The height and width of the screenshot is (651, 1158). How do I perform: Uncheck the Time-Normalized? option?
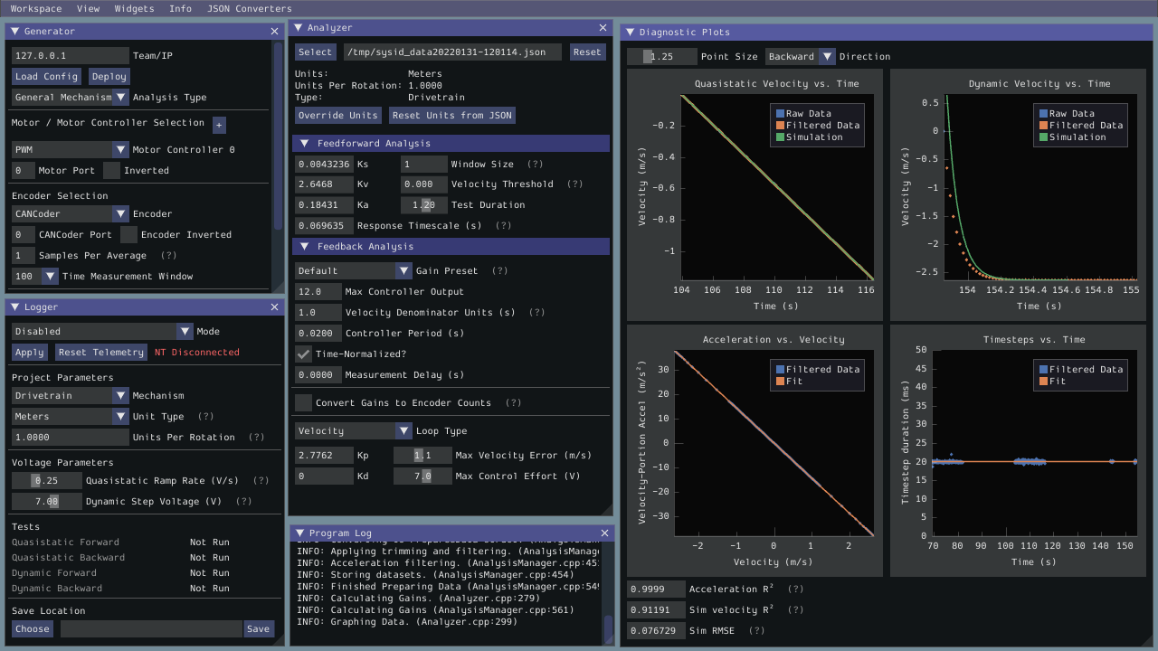tap(304, 354)
